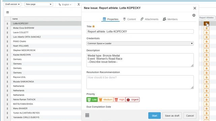This screenshot has width=216, height=121.
Task: Switch to the Attachments tab
Action: click(x=149, y=19)
